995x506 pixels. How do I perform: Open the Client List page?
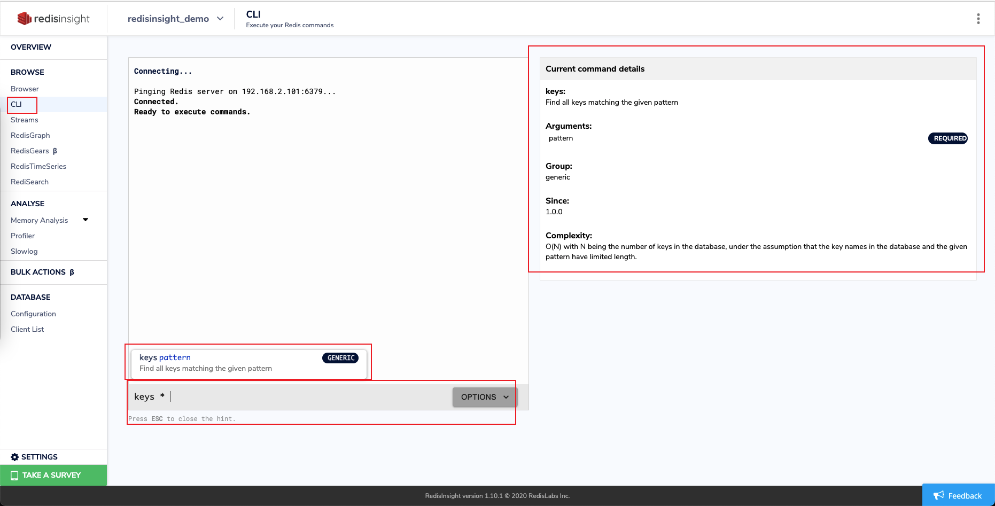[27, 329]
